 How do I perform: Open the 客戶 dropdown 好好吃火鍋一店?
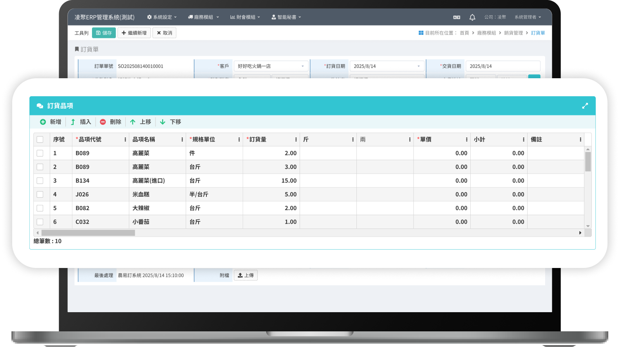click(x=271, y=66)
